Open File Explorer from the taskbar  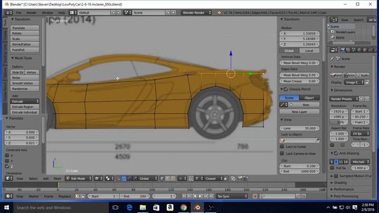(x=143, y=208)
